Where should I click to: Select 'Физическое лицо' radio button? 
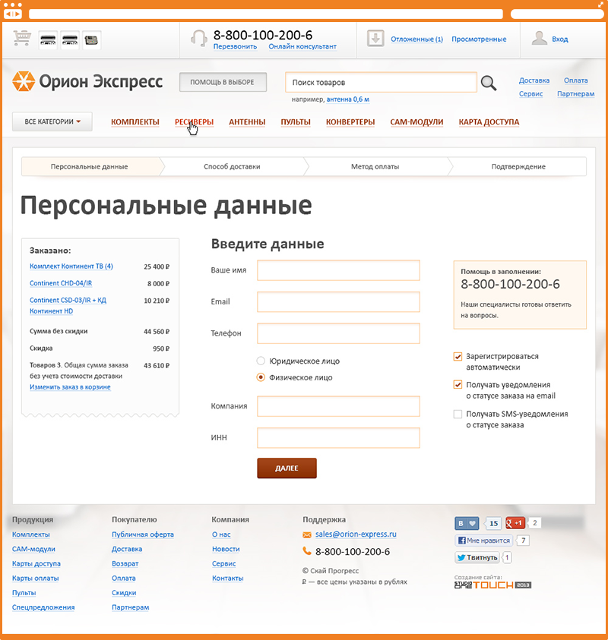[261, 377]
